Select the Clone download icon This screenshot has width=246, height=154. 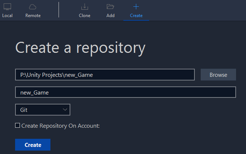pyautogui.click(x=85, y=7)
